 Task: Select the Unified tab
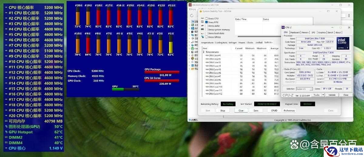259,43
